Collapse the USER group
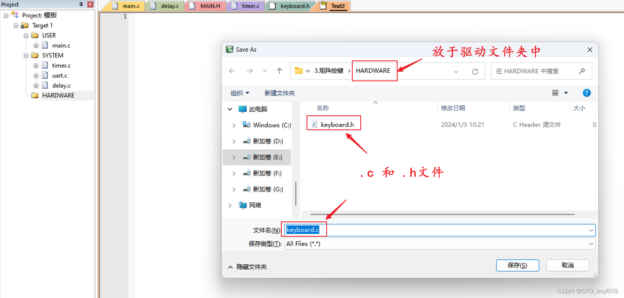The width and height of the screenshot is (624, 298). pos(26,35)
